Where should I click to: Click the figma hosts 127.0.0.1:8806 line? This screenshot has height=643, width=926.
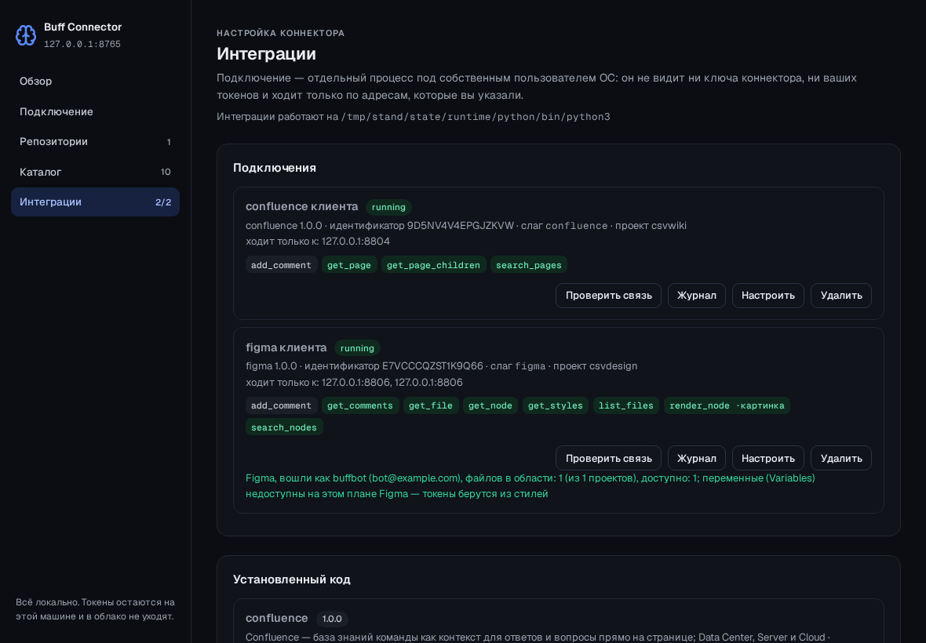[x=355, y=382]
